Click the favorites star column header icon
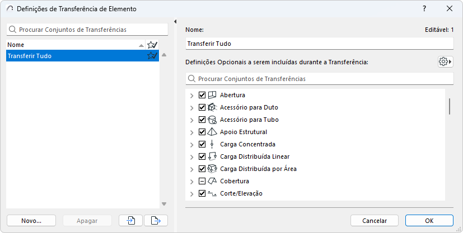Viewport: 463px width, 233px height. tap(152, 45)
